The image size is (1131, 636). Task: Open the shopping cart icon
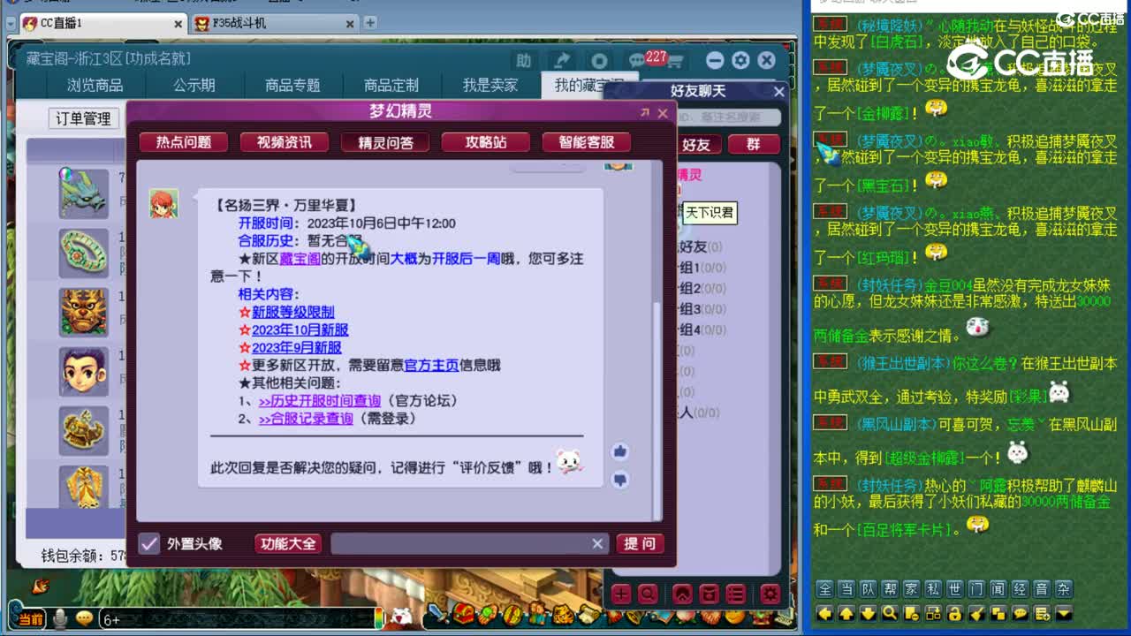pyautogui.click(x=675, y=61)
